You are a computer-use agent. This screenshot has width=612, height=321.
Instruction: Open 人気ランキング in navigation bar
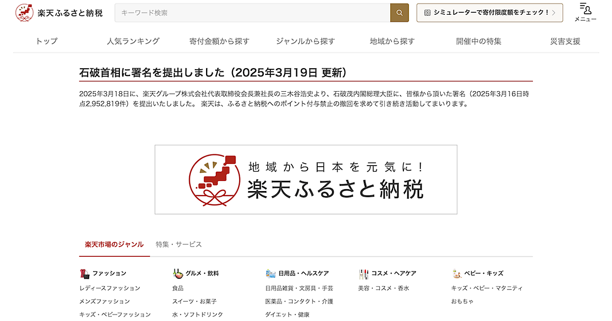point(133,41)
